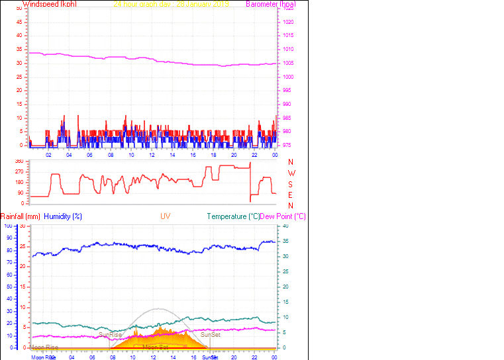Click the 1000 barometer scale value
504x360 pixels.
288,77
